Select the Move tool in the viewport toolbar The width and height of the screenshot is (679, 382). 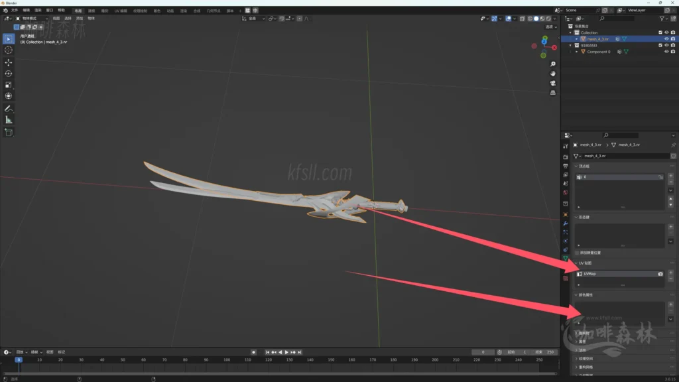click(9, 62)
